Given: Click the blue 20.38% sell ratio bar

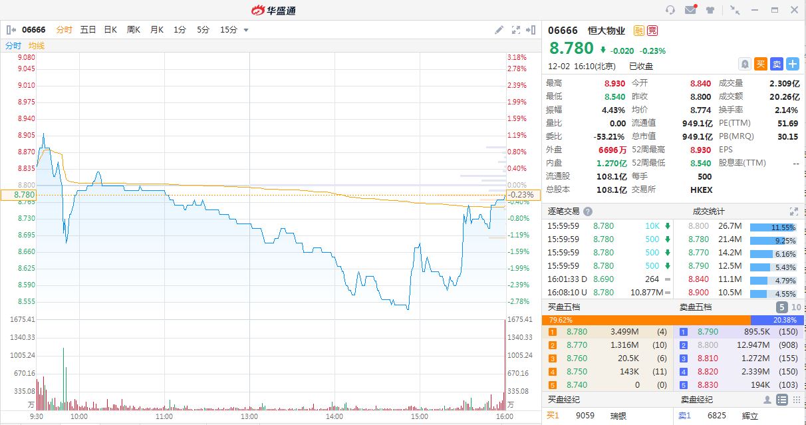Looking at the screenshot, I should [777, 320].
